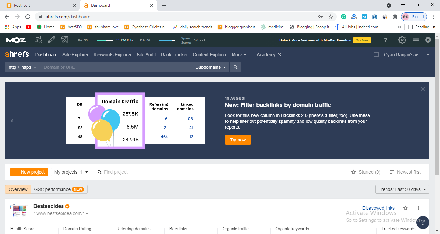Open Site Explorer menu item
440x234 pixels.
(75, 55)
